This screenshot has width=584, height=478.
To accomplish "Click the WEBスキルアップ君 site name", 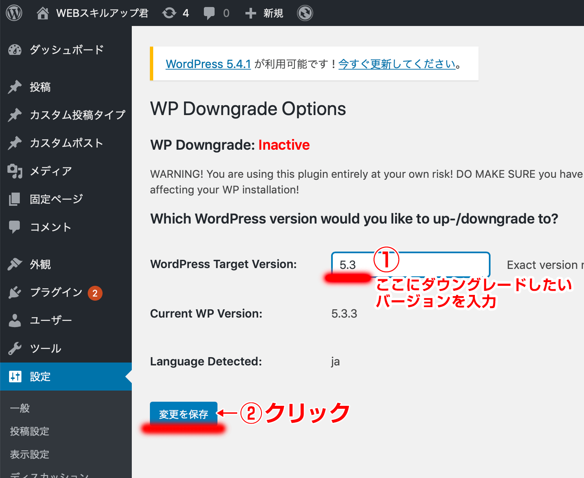I will (x=102, y=13).
